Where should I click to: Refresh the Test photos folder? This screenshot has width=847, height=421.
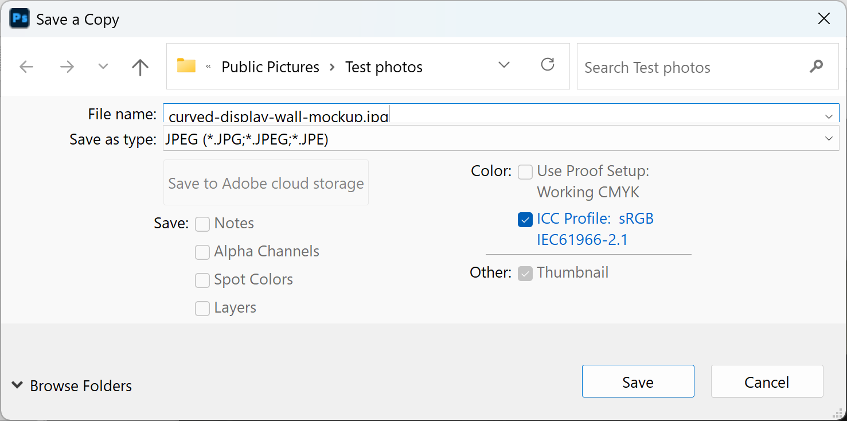pos(548,65)
